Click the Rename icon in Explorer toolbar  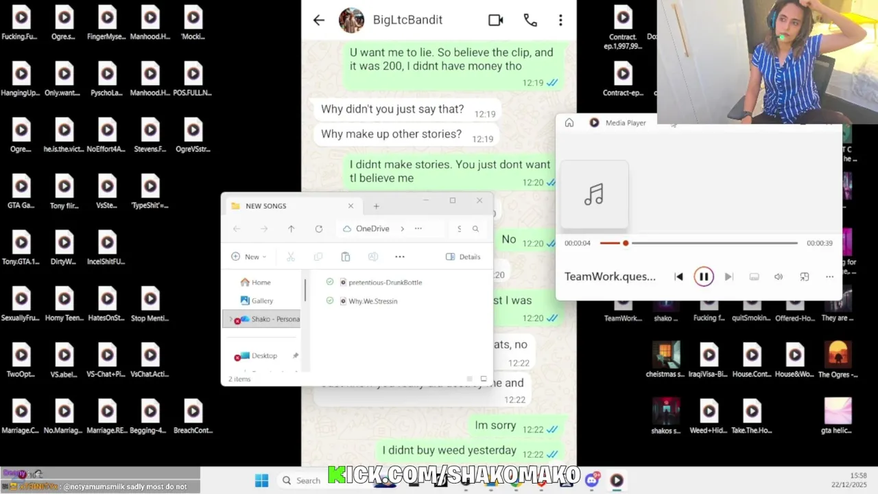tap(373, 257)
